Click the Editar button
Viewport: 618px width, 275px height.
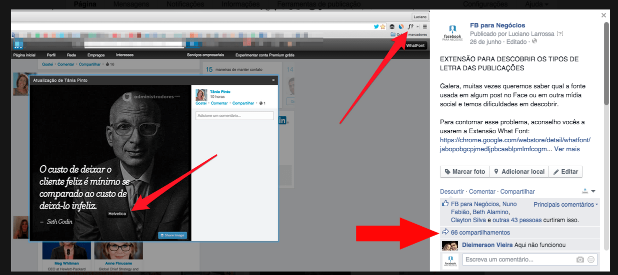(x=565, y=171)
